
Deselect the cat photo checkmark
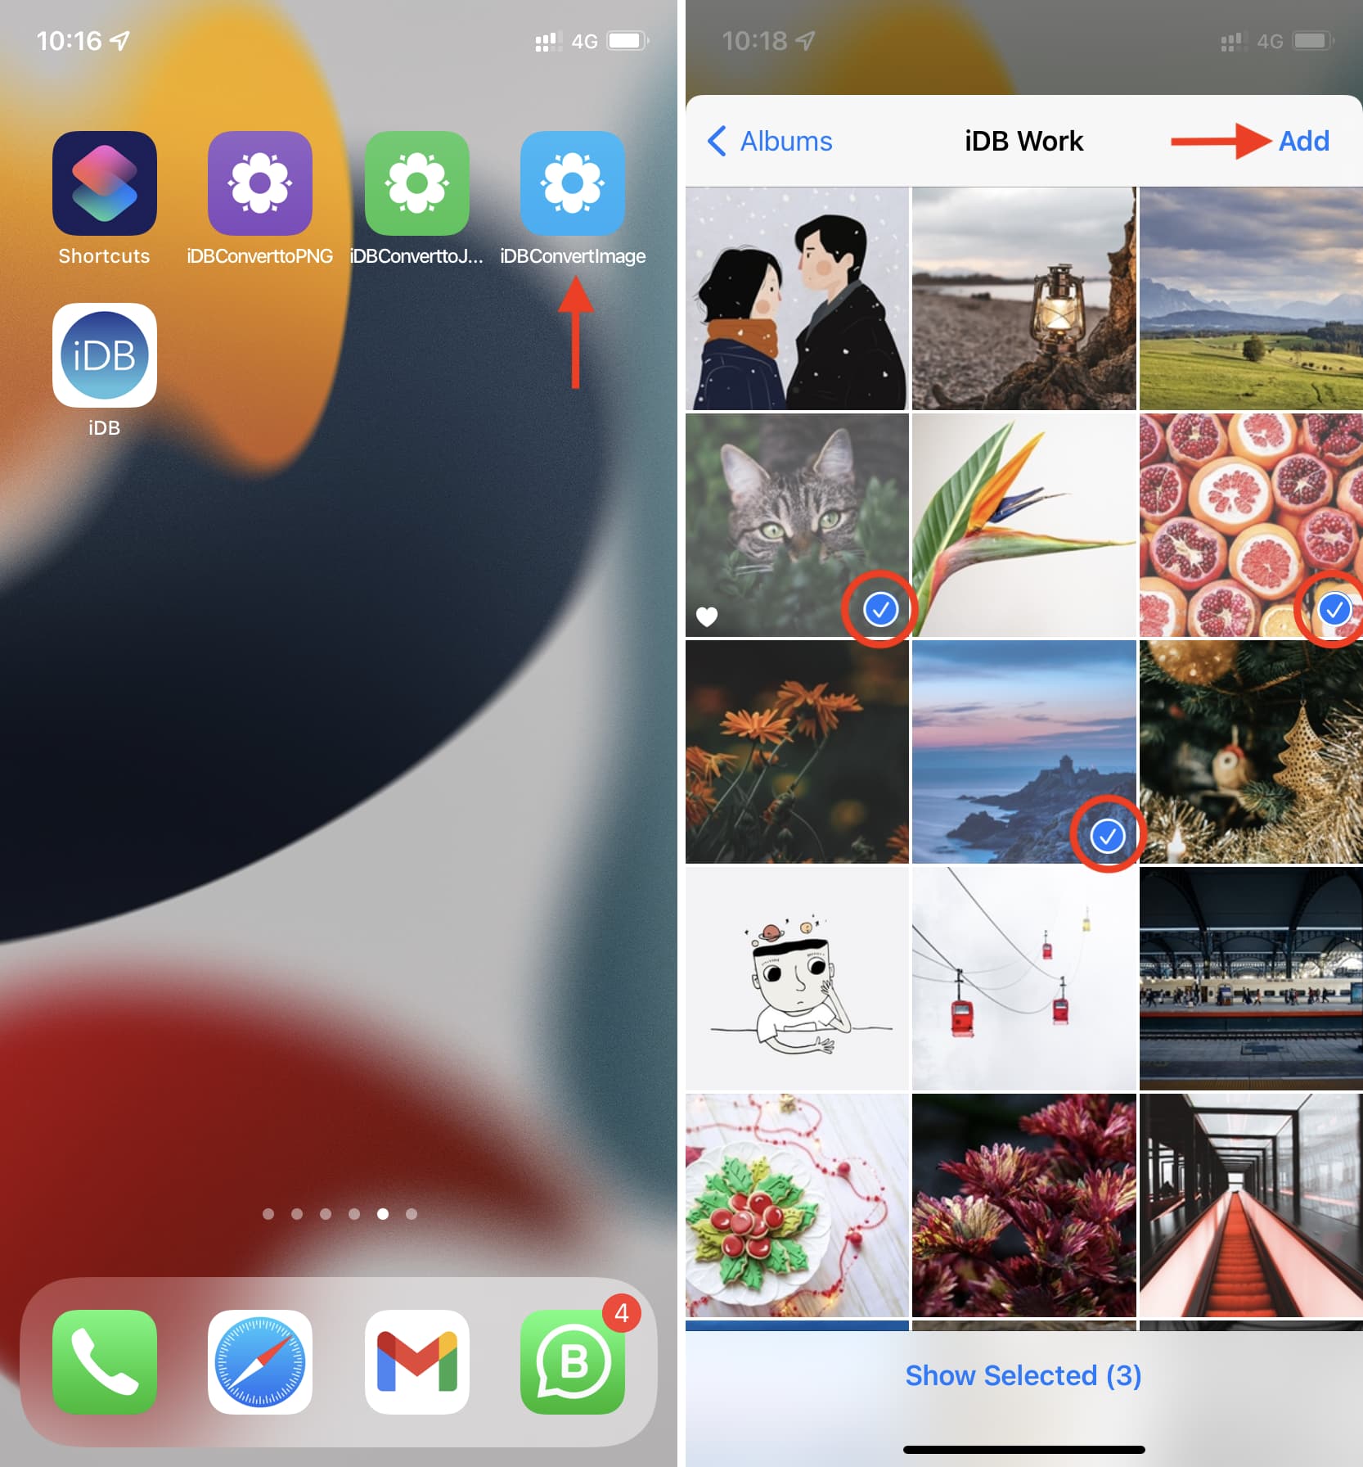click(x=880, y=609)
